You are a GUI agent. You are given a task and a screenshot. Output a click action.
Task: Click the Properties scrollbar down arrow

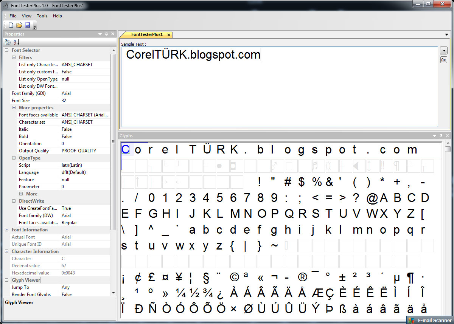113,293
